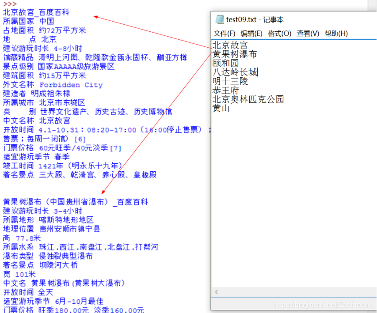Click the output line 占地面积 约72万平方米
Image resolution: width=377 pixels, height=313 pixels.
tap(44, 30)
